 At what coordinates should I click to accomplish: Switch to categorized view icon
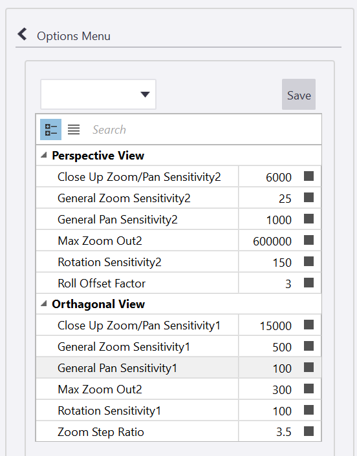tap(50, 129)
